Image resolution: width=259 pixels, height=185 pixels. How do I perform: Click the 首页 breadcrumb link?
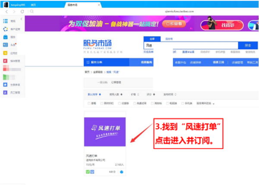87,72
